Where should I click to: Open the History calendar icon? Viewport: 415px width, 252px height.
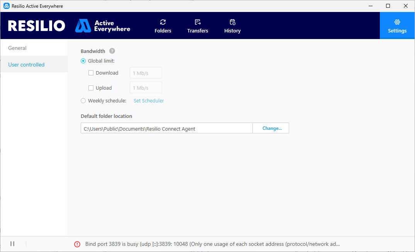point(232,22)
